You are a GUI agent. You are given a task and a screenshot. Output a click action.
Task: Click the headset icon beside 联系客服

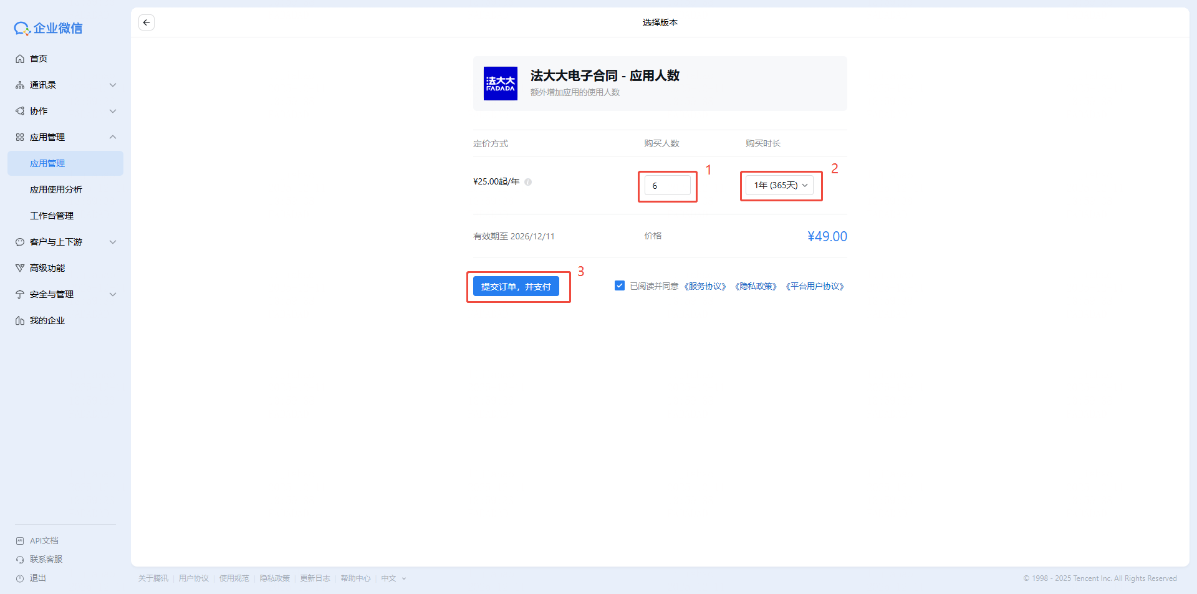pos(20,560)
